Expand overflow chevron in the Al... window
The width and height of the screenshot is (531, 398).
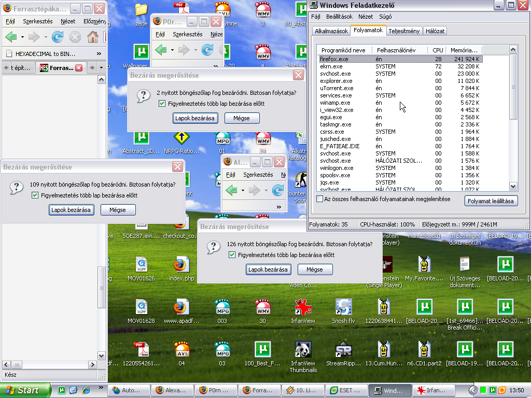tap(278, 207)
